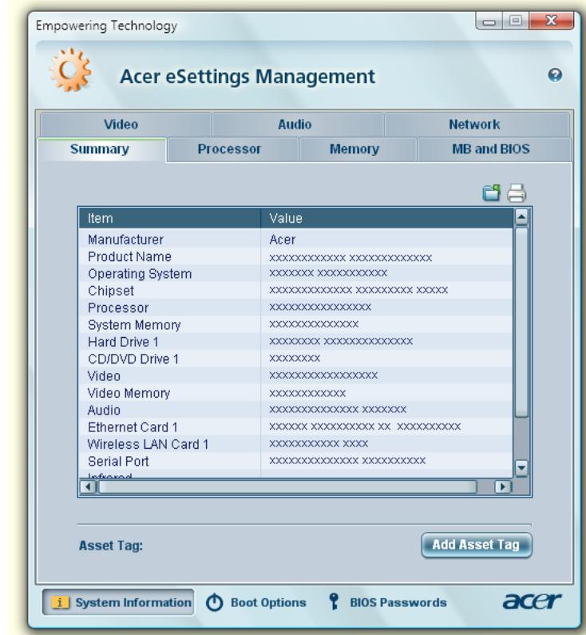Open BIOS Passwords section

[x=388, y=602]
